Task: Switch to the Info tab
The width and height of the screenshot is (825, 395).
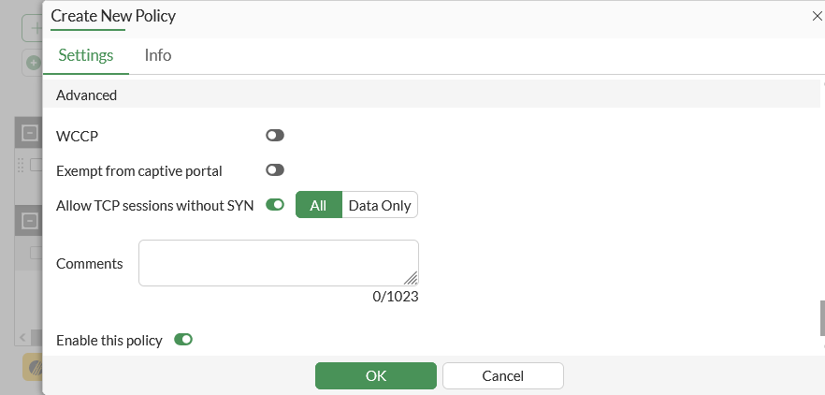Action: pos(157,55)
